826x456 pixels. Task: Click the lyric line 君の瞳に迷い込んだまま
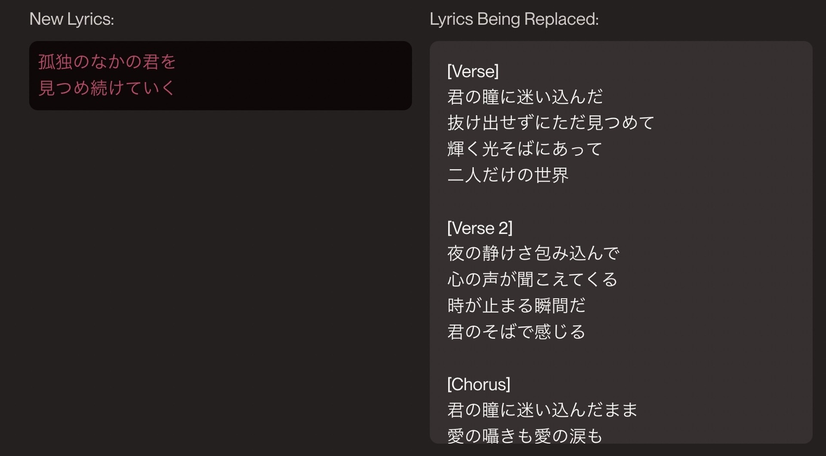[542, 410]
